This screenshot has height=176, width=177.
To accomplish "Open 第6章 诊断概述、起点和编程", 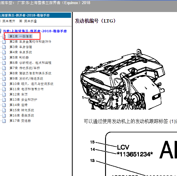I will (30, 63).
